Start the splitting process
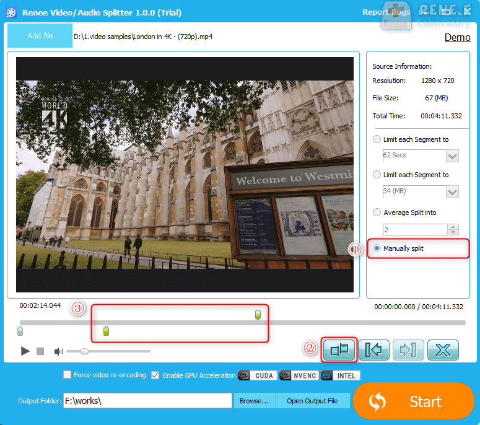 (414, 401)
